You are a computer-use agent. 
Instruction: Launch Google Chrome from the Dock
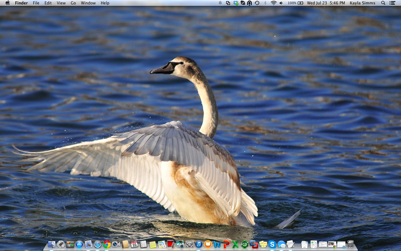[107, 245]
